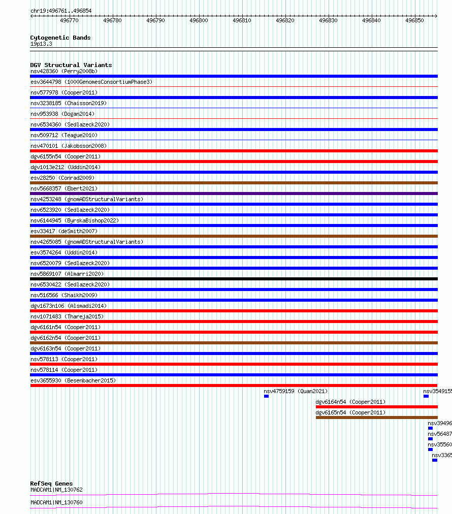Click the nsv4265085 (gnomADStructuralVariants) label

tap(87, 242)
